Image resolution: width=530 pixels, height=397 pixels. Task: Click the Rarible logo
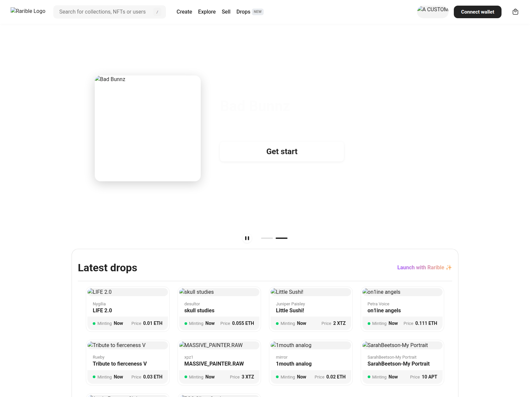point(28,11)
